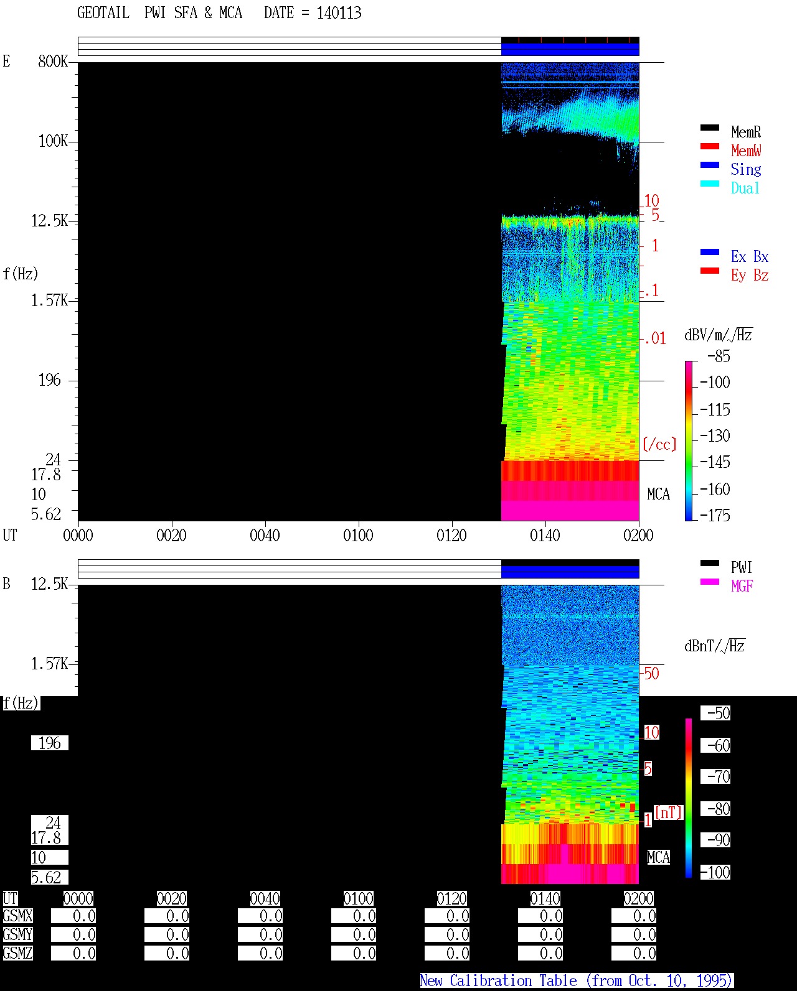
Task: Click the '5.62' label in the E panel
Action: pyautogui.click(x=46, y=514)
